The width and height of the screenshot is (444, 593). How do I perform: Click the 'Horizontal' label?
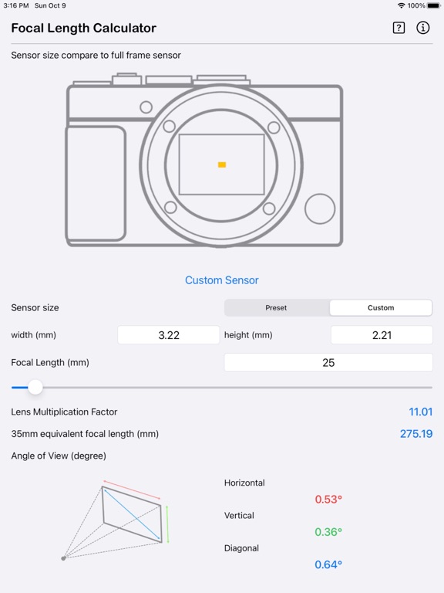pyautogui.click(x=244, y=483)
